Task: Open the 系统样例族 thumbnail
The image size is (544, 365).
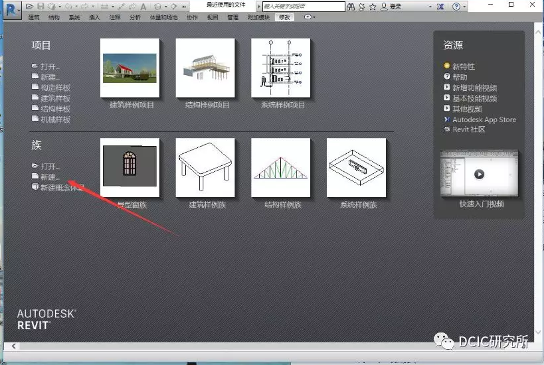Action: [x=356, y=168]
